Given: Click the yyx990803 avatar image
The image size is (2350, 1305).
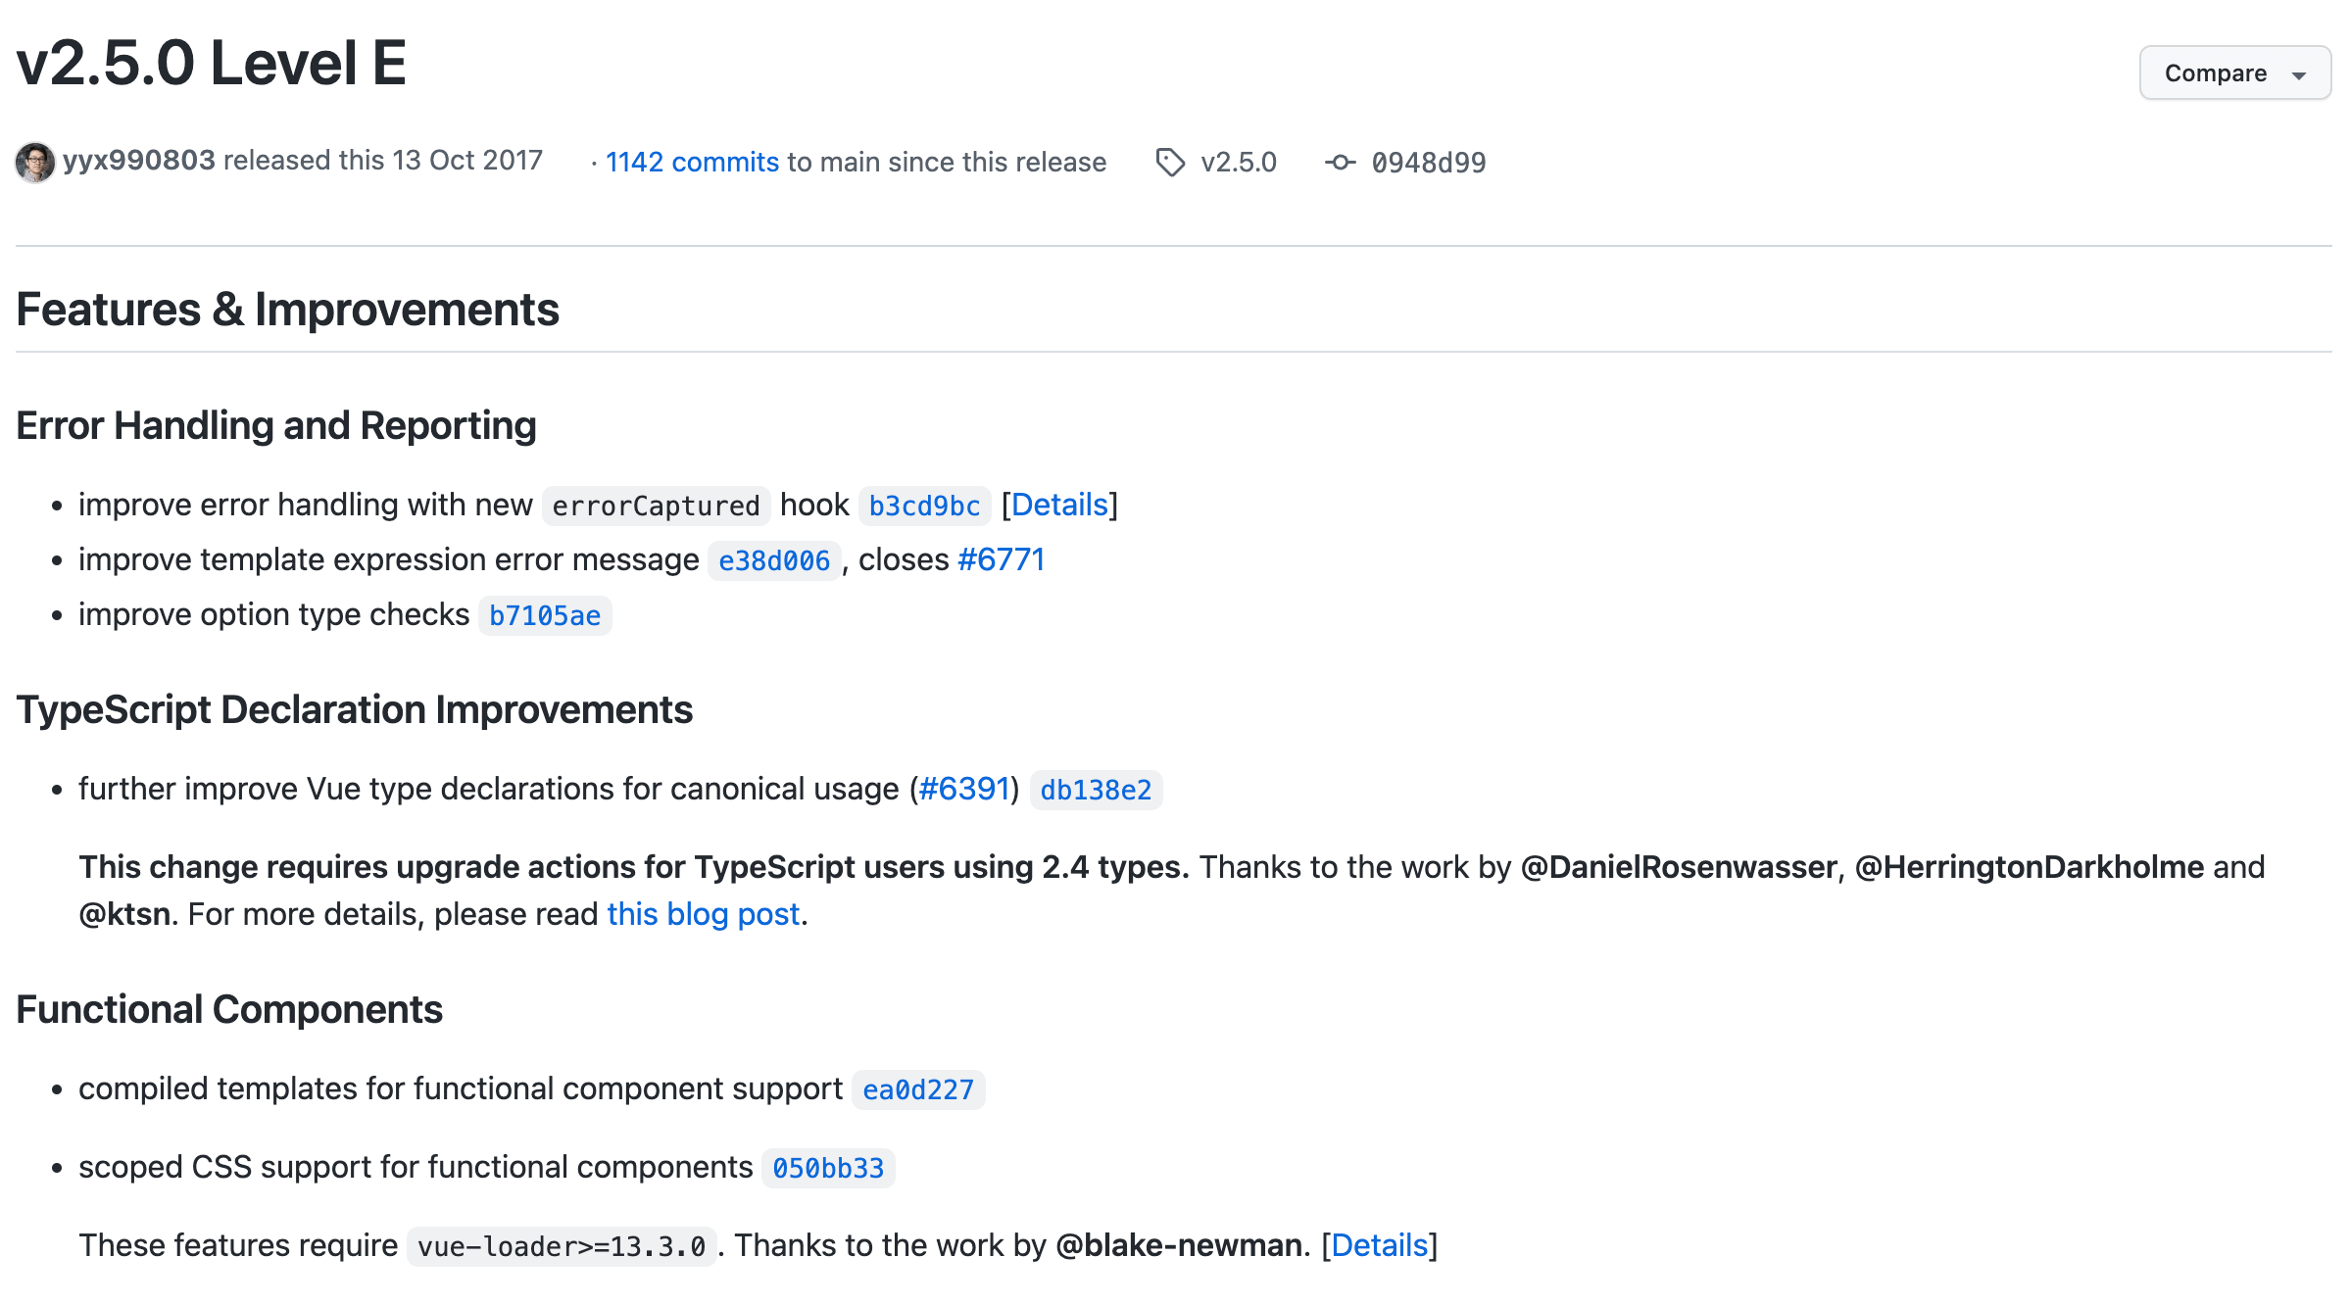Looking at the screenshot, I should coord(35,163).
